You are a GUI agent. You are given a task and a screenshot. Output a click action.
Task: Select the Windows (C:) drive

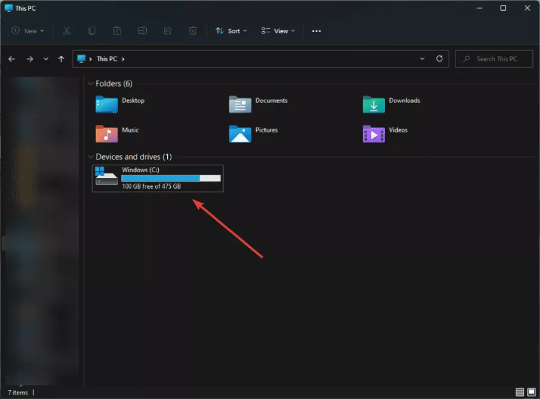158,178
